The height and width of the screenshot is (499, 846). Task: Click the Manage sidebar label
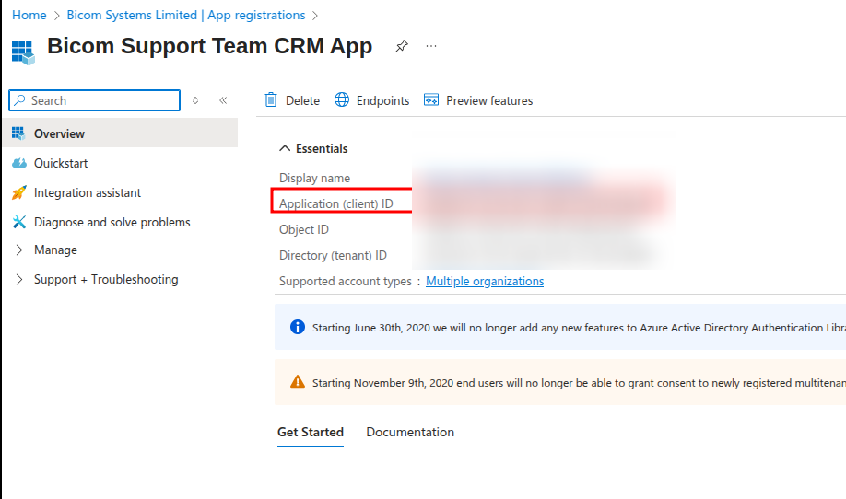55,250
